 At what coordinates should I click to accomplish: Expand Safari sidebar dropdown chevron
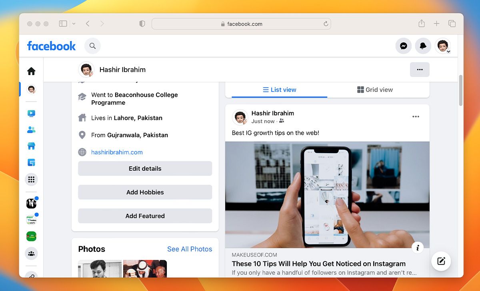74,24
